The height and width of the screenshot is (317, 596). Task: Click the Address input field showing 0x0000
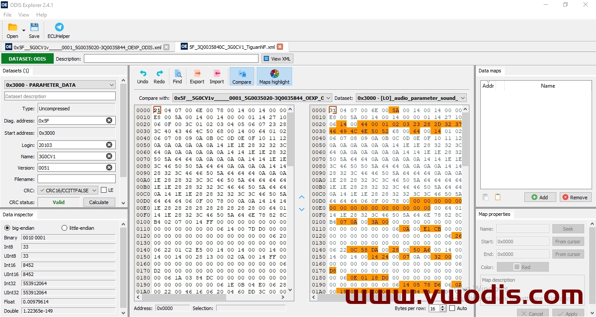coord(172,308)
